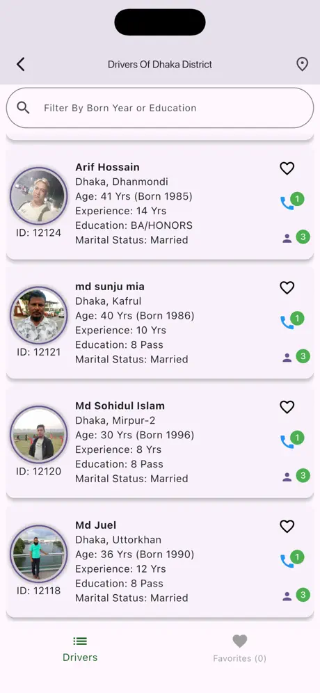Focus the Filter By Born Year field
This screenshot has height=693, width=320.
pos(160,108)
